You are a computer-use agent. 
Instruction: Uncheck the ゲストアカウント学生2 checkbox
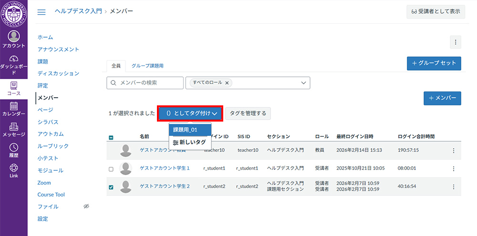[111, 187]
